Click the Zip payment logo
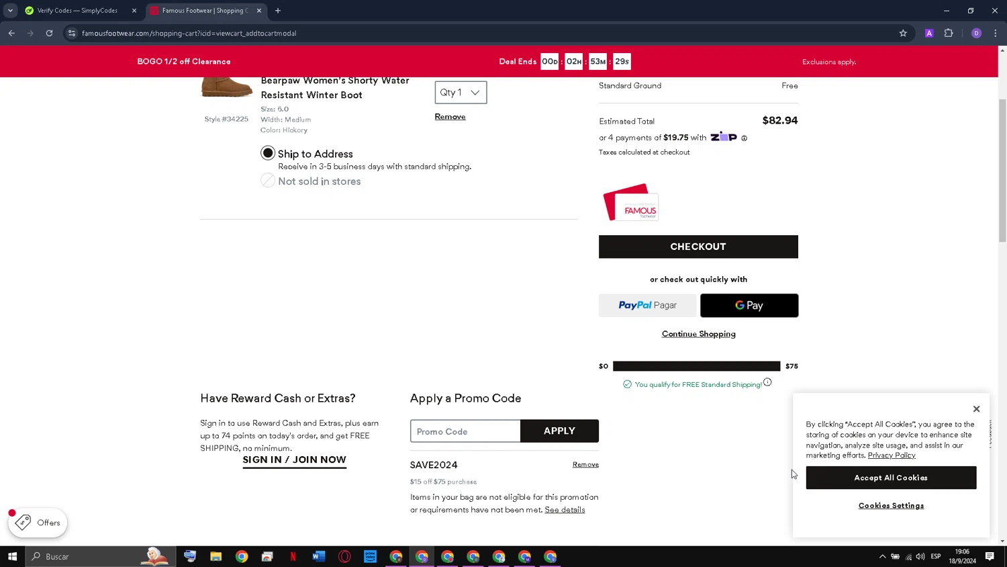The height and width of the screenshot is (567, 1007). click(x=723, y=137)
